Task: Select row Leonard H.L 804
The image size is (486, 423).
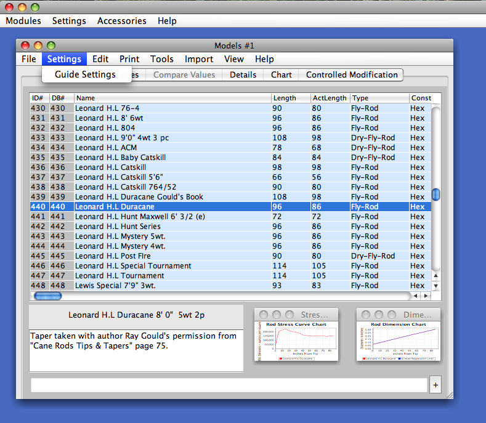Action: point(230,128)
